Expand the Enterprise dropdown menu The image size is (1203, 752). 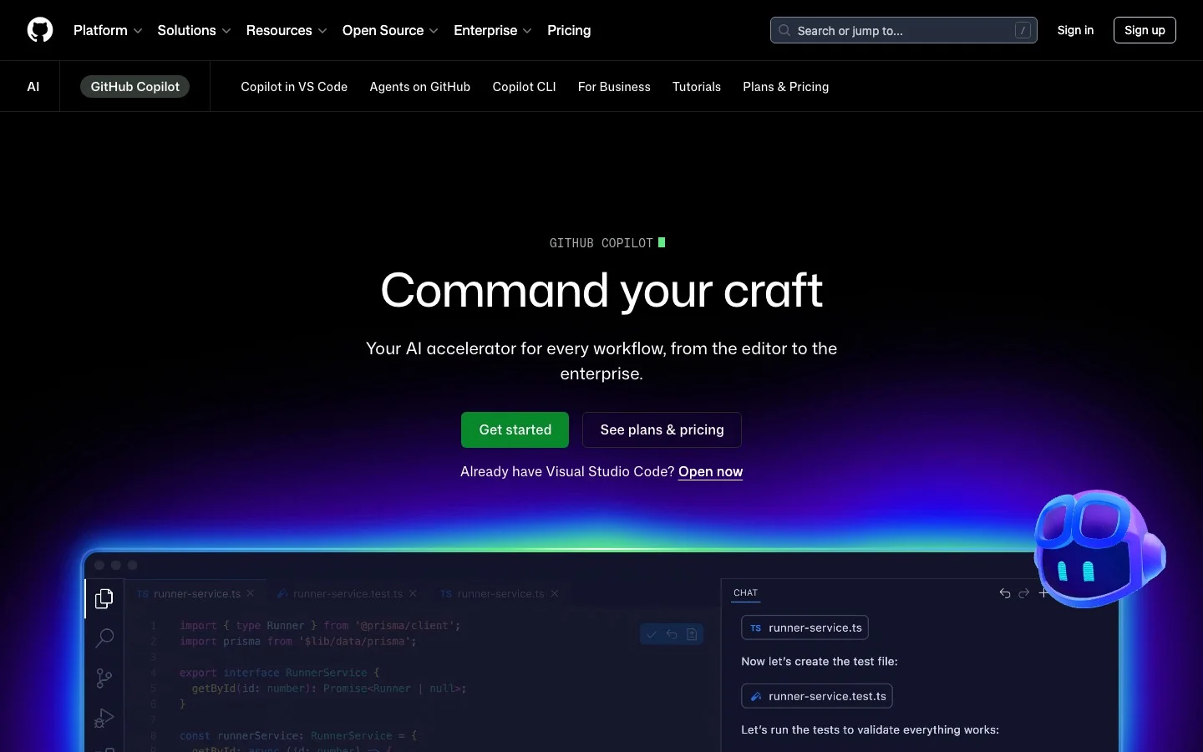[x=493, y=30]
